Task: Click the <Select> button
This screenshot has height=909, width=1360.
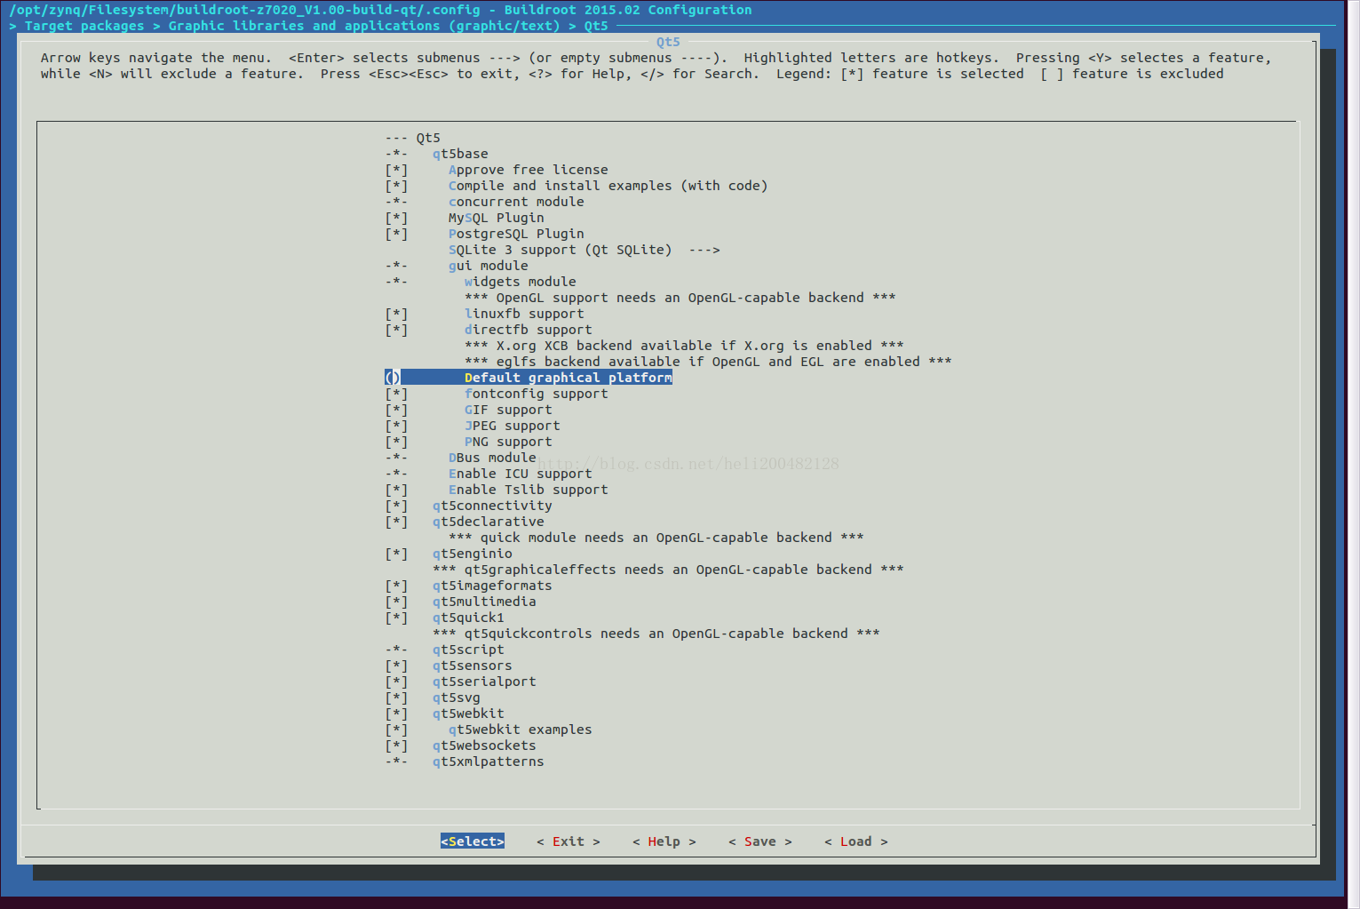Action: tap(473, 841)
